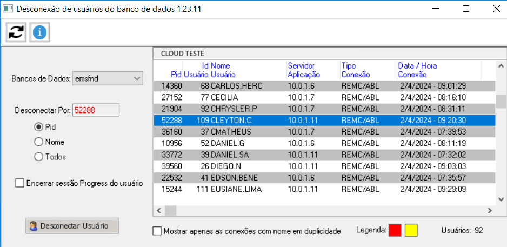Viewport: 507px width, 247px height.
Task: Sort by Nome Usuário column header
Action: click(x=248, y=70)
